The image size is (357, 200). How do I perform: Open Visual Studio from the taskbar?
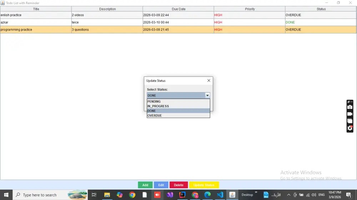[x=170, y=195]
